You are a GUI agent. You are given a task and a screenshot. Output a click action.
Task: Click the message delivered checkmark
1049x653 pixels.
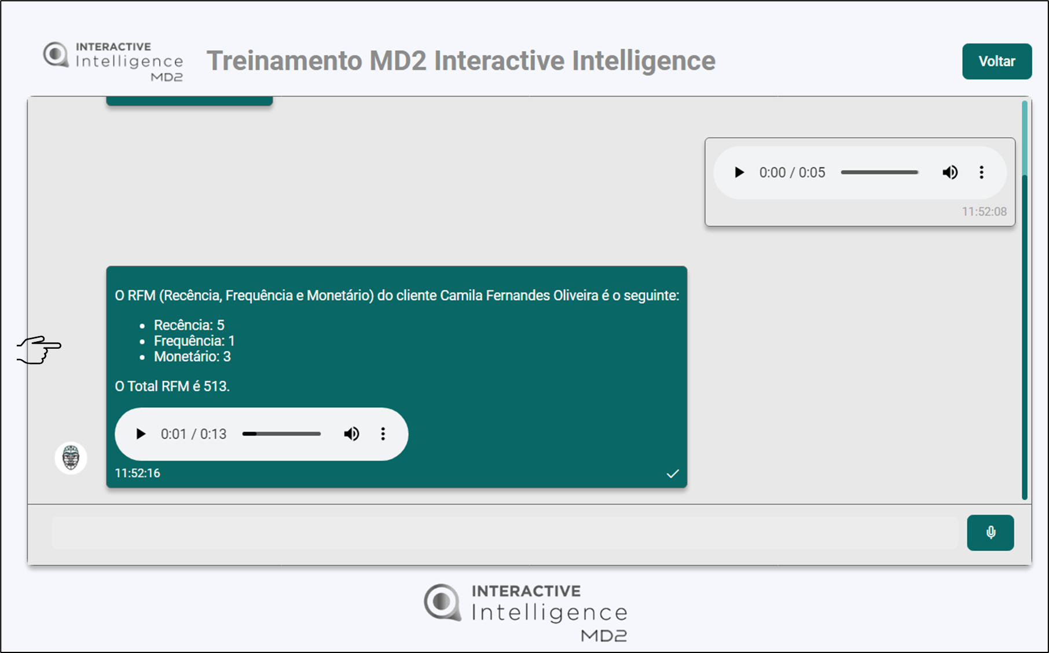click(x=672, y=474)
